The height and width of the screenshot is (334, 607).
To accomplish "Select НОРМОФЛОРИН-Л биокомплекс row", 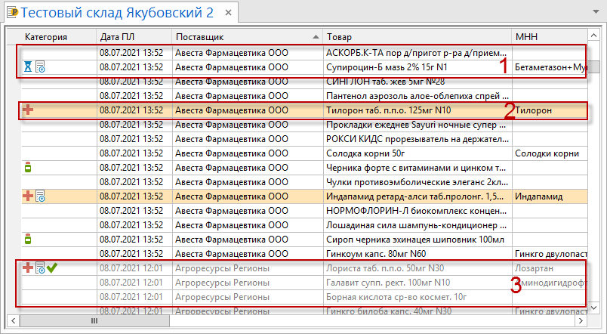I will pyautogui.click(x=305, y=210).
